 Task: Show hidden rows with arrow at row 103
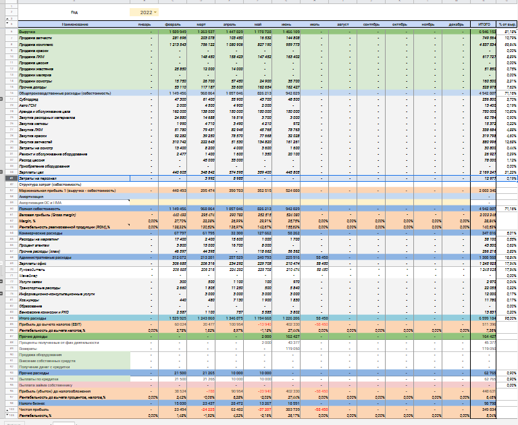click(x=7, y=409)
